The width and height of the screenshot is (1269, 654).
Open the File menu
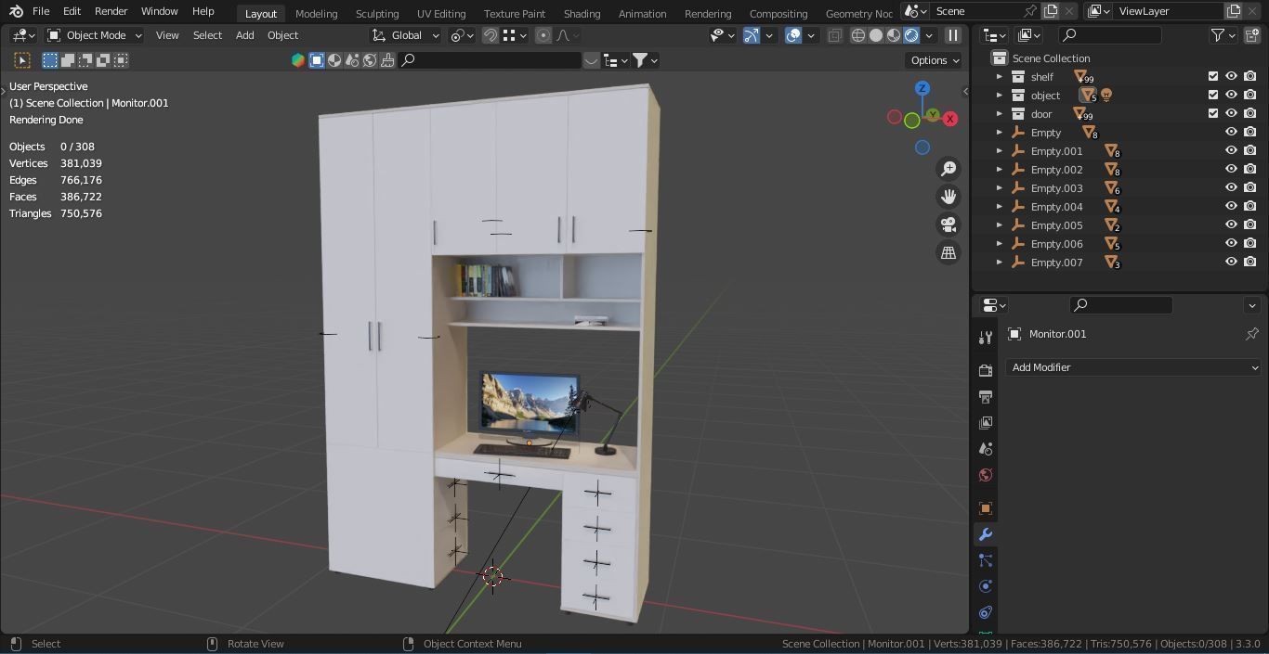click(41, 11)
